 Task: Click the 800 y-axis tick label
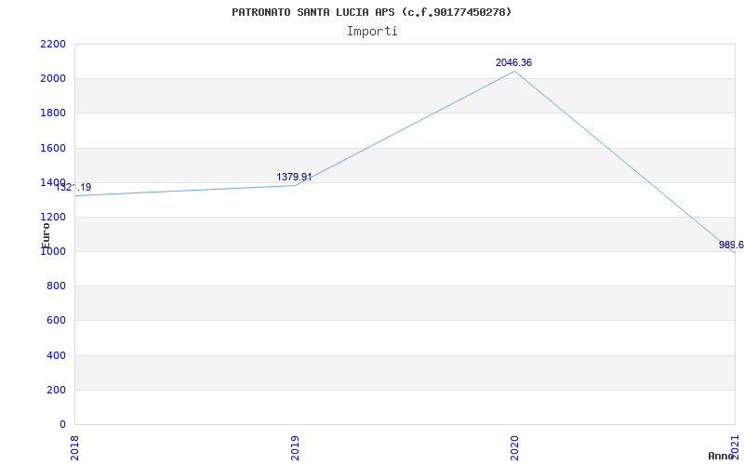click(x=57, y=286)
